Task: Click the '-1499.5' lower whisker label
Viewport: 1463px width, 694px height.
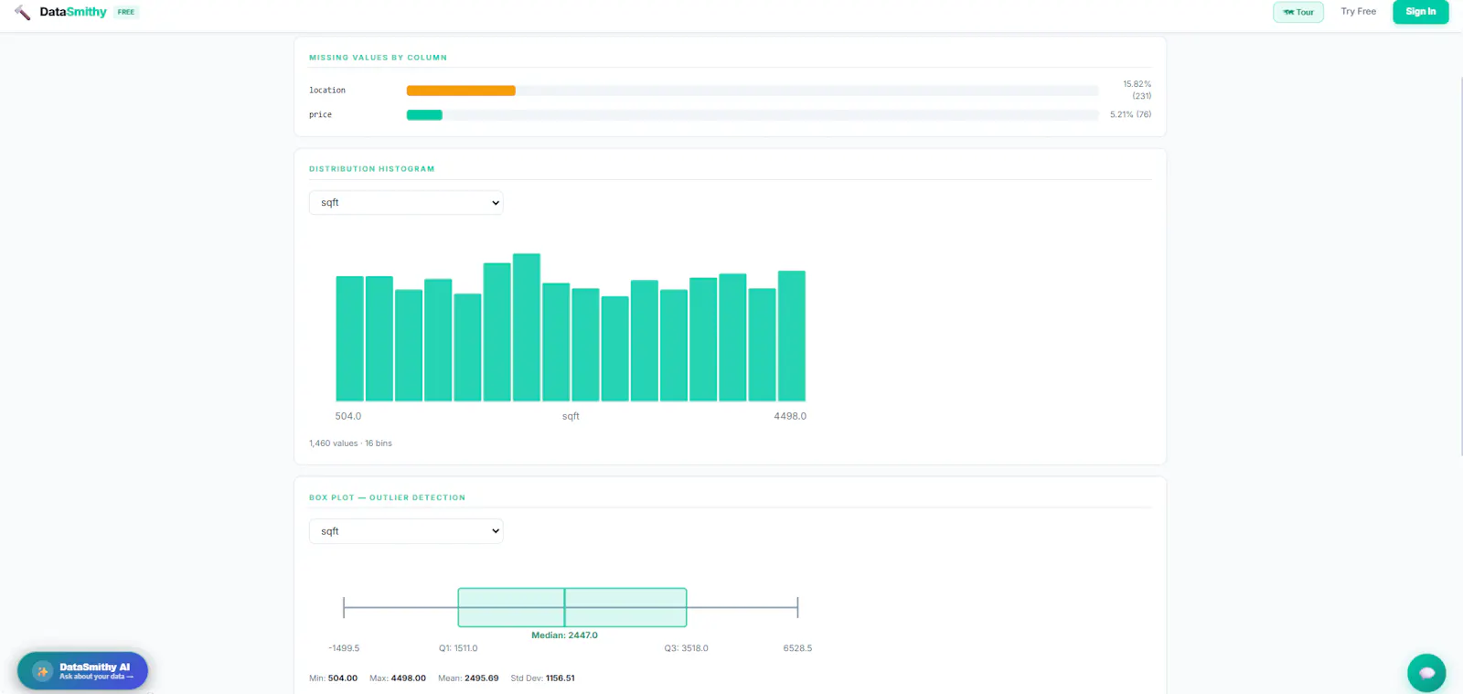Action: (x=344, y=648)
